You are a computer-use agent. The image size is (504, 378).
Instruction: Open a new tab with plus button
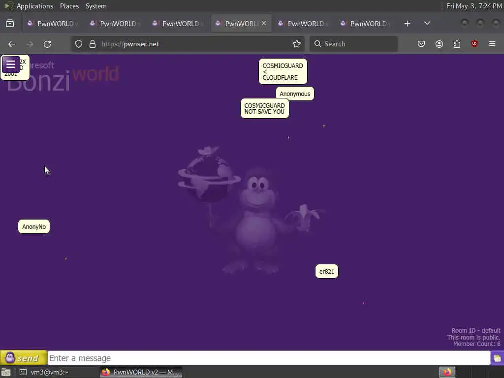point(407,24)
